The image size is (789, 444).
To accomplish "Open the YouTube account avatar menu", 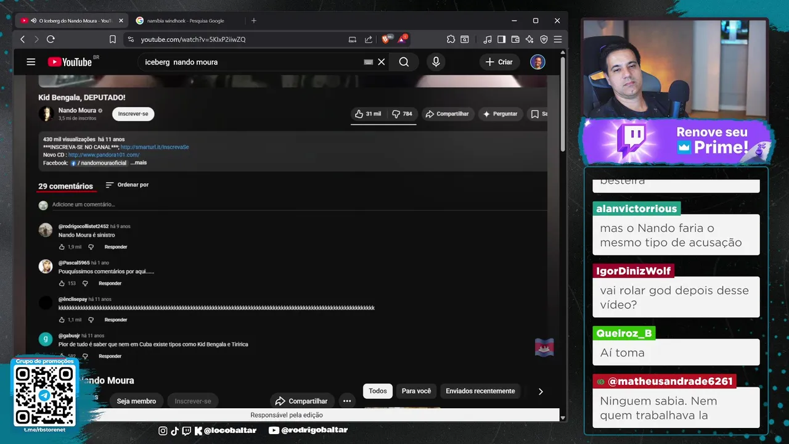I will (538, 62).
